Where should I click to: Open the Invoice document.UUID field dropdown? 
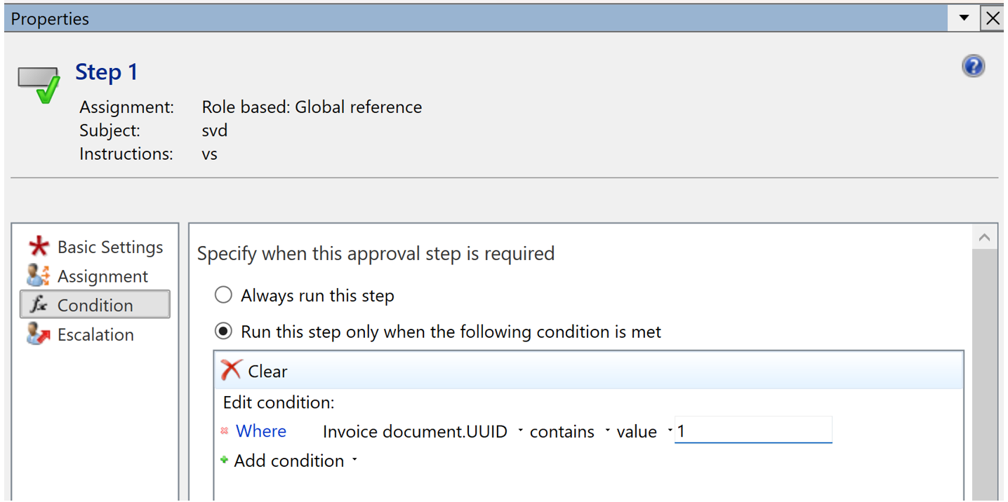pyautogui.click(x=520, y=430)
